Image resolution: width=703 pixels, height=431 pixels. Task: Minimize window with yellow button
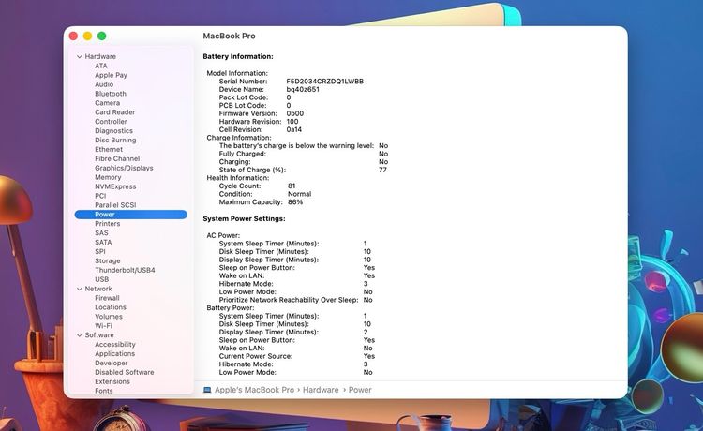click(x=87, y=36)
